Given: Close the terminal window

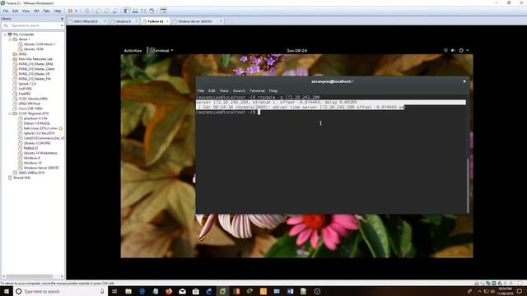Looking at the screenshot, I should [x=464, y=81].
